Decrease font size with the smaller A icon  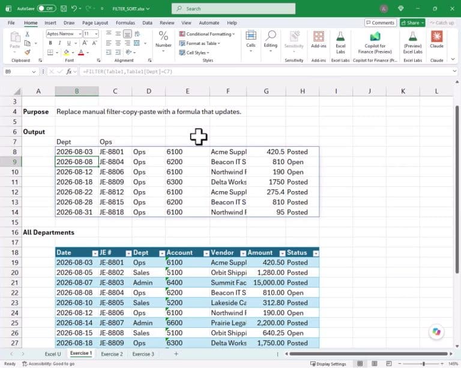tap(94, 43)
